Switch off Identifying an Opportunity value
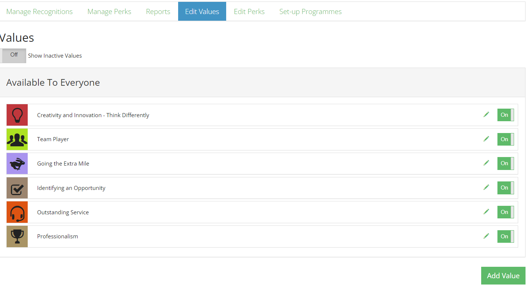 tap(506, 188)
